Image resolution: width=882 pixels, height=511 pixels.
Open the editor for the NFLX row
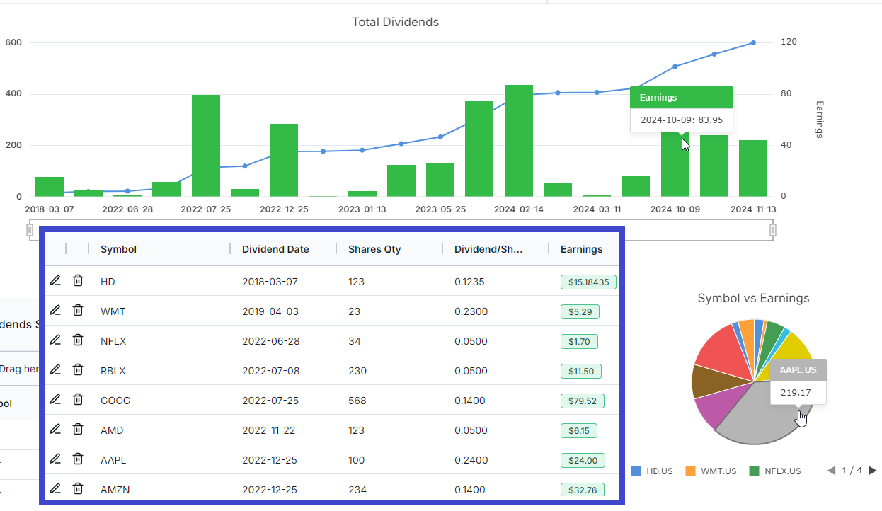55,340
